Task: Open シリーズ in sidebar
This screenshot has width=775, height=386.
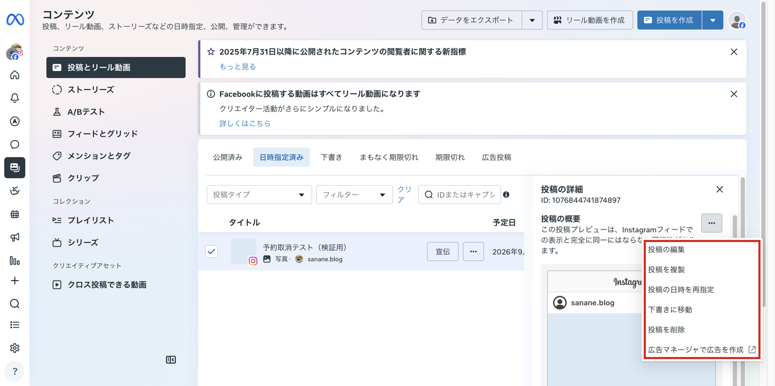Action: pyautogui.click(x=116, y=243)
